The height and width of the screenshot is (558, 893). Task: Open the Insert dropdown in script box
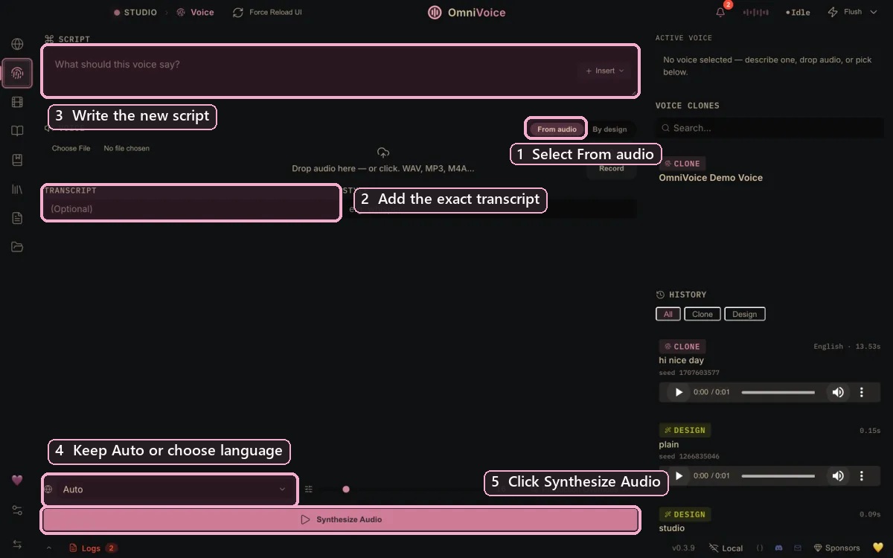point(604,71)
